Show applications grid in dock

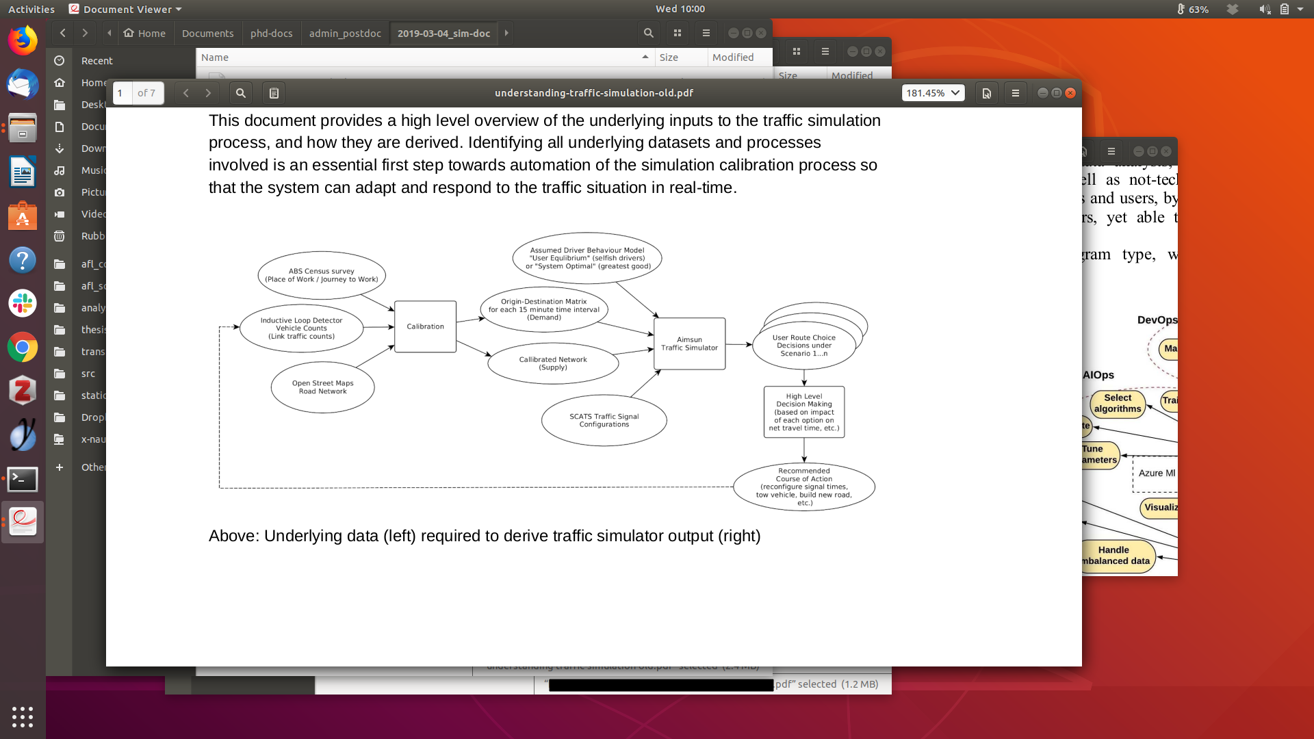pos(23,716)
